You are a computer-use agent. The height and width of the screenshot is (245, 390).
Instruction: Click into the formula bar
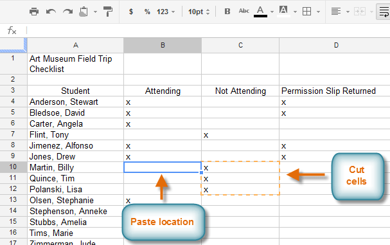pos(208,31)
